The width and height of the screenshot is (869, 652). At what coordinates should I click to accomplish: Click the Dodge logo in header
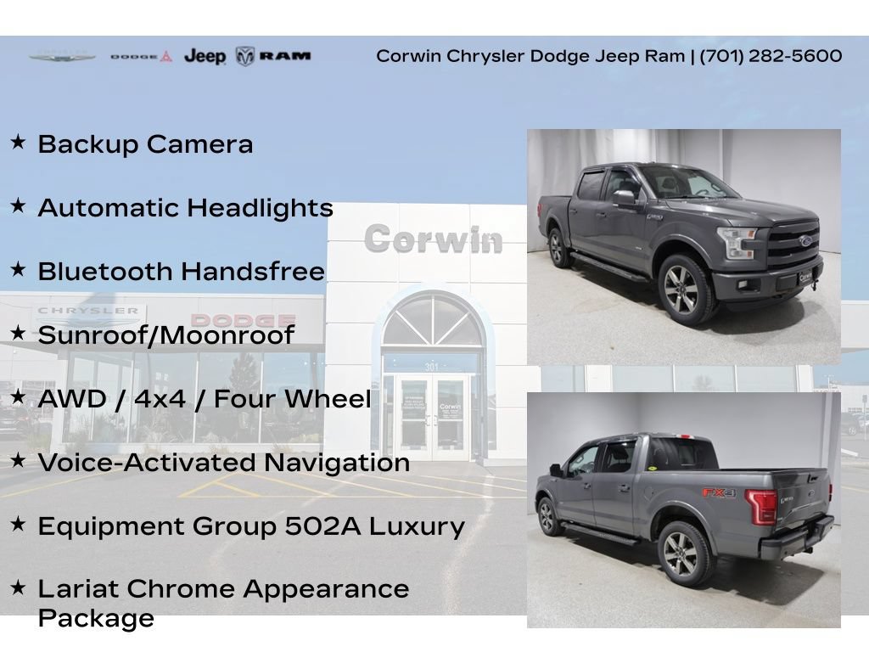142,57
